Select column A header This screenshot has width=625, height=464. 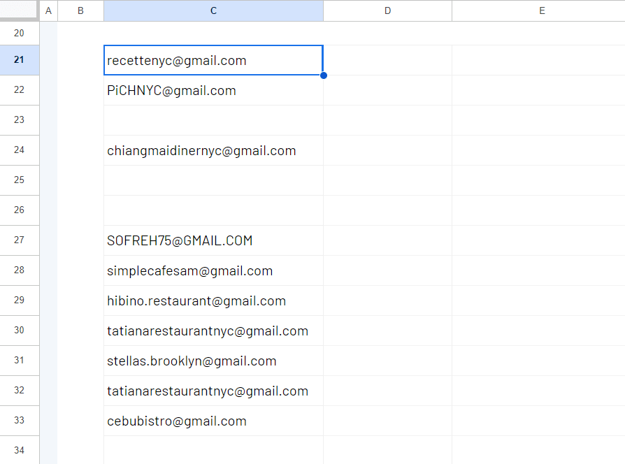click(48, 10)
